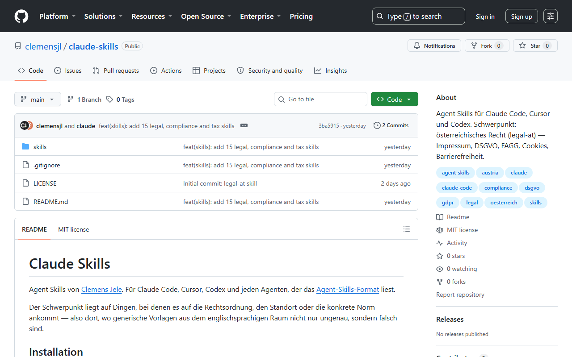Open the Issues tab
Screen dimensions: 572x357
click(67, 71)
